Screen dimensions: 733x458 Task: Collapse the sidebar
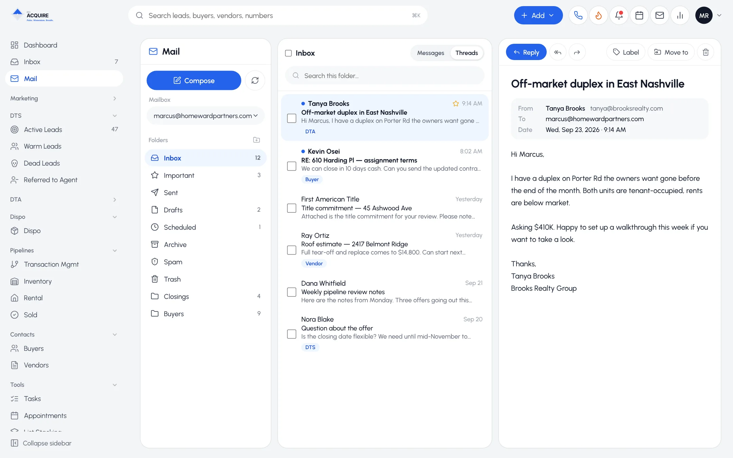tap(41, 443)
